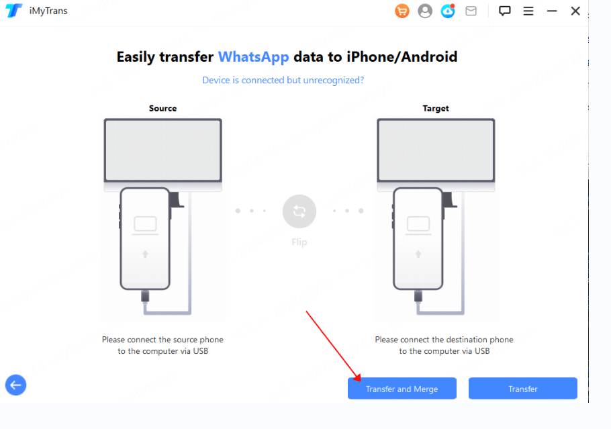Screen dimensions: 611x429
Task: Click the iMyTrans logo
Action: tap(13, 11)
